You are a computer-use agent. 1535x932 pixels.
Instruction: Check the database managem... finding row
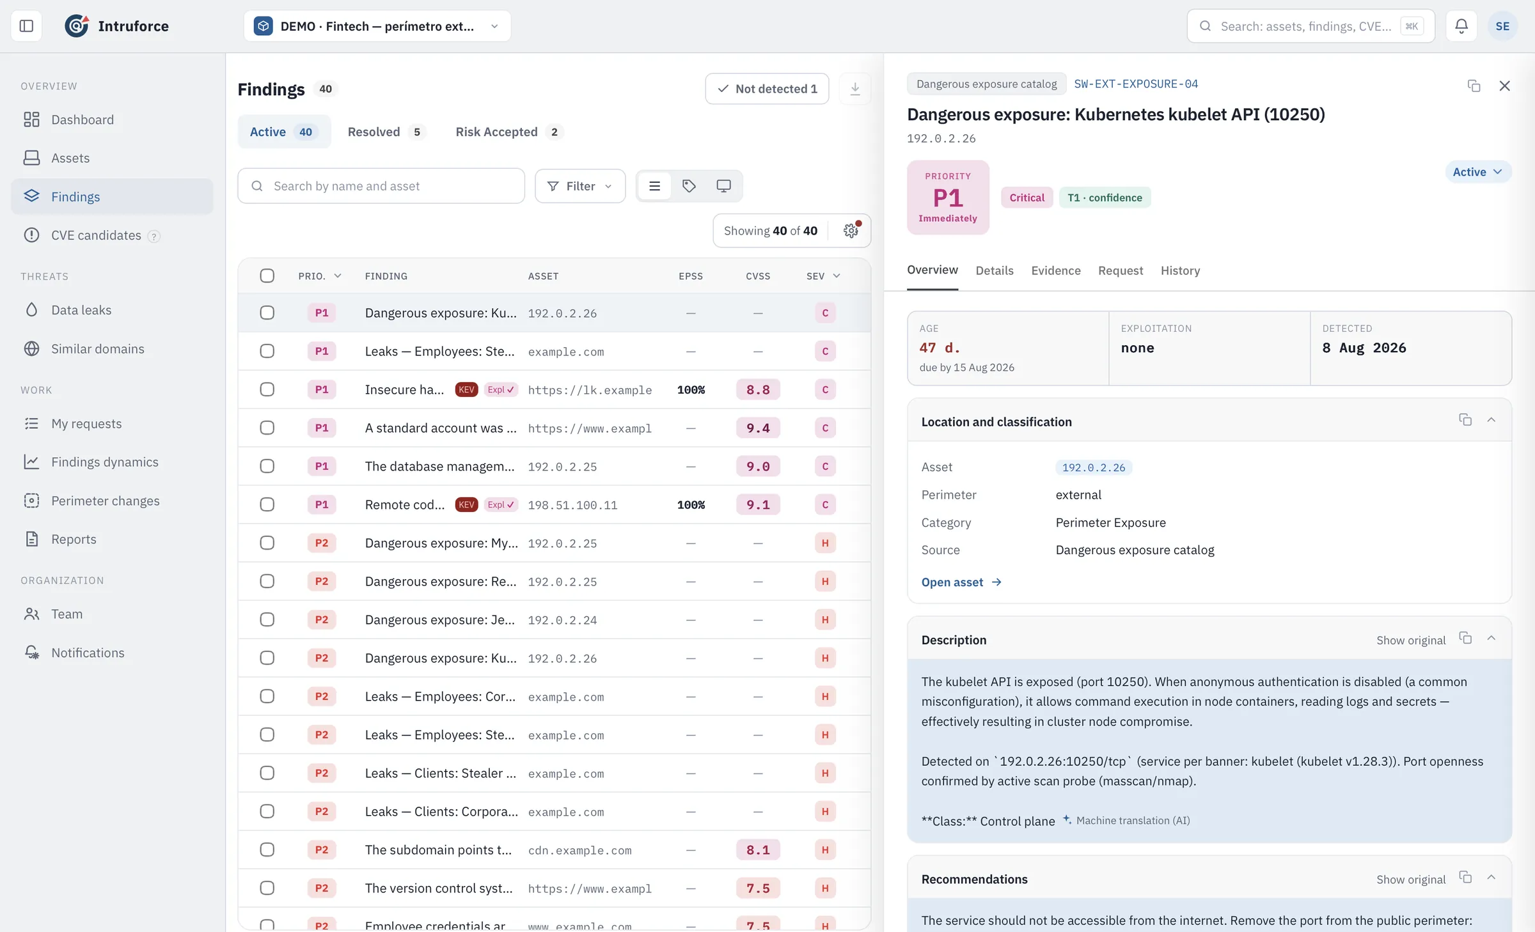(267, 466)
